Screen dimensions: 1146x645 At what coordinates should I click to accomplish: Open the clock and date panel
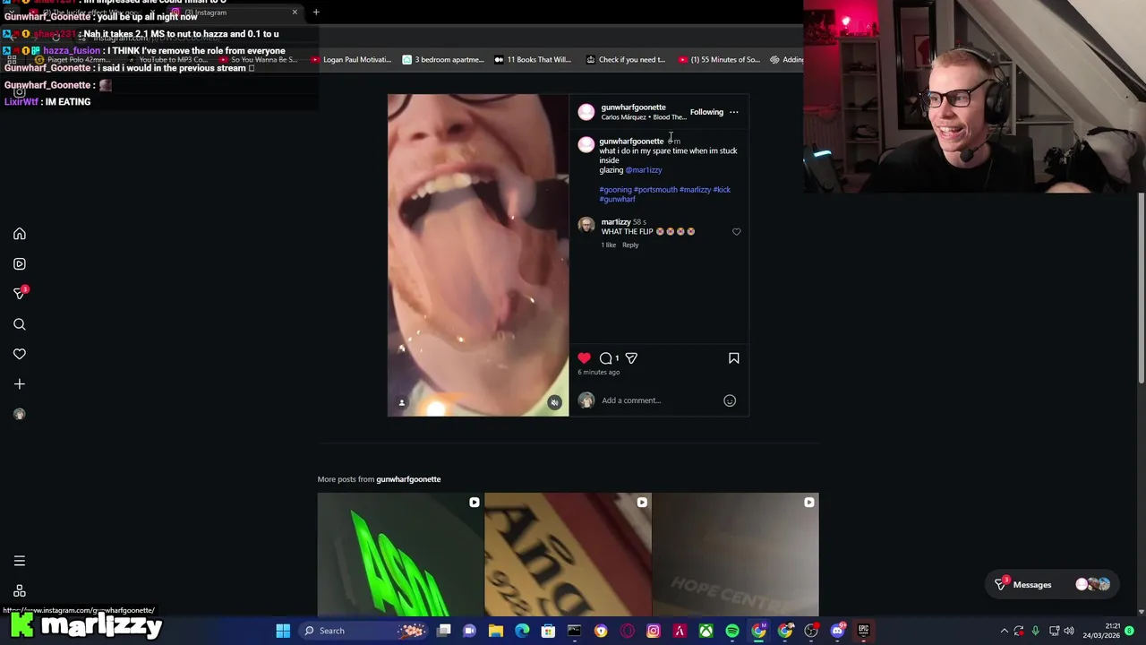[x=1100, y=631]
